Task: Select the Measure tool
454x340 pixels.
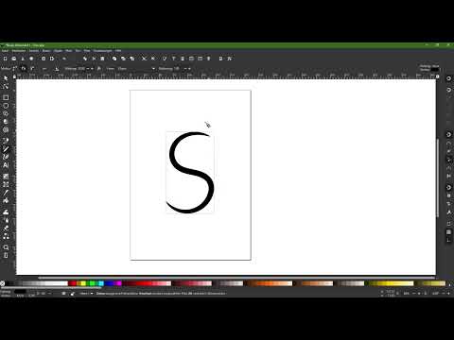Action: pos(6,255)
